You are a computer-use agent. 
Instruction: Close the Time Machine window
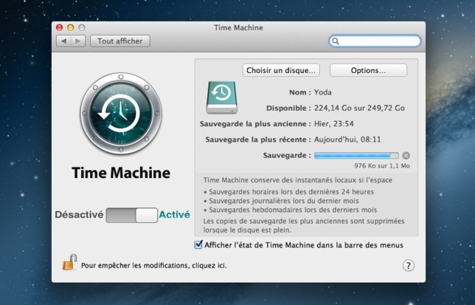(60, 27)
